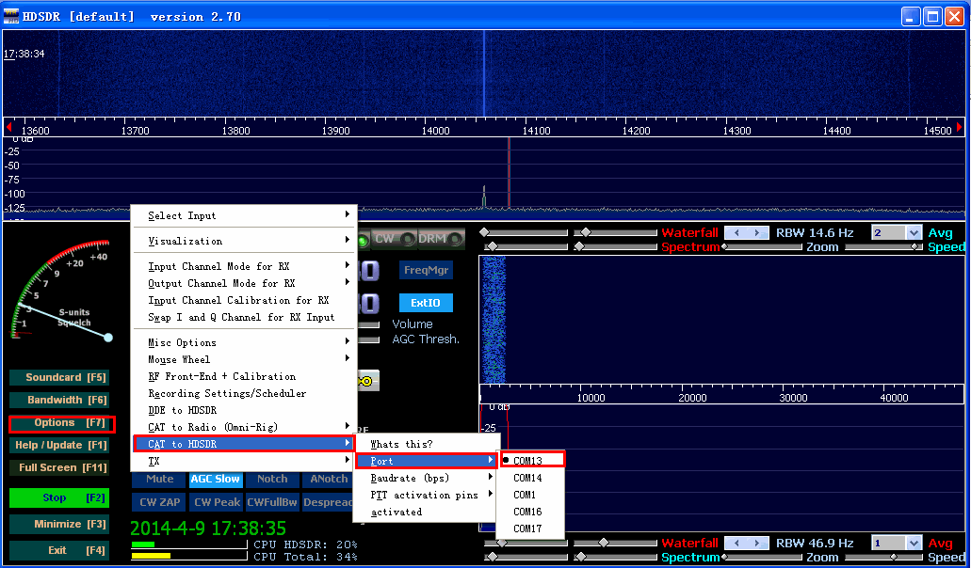Toggle AGC Slow setting

215,479
